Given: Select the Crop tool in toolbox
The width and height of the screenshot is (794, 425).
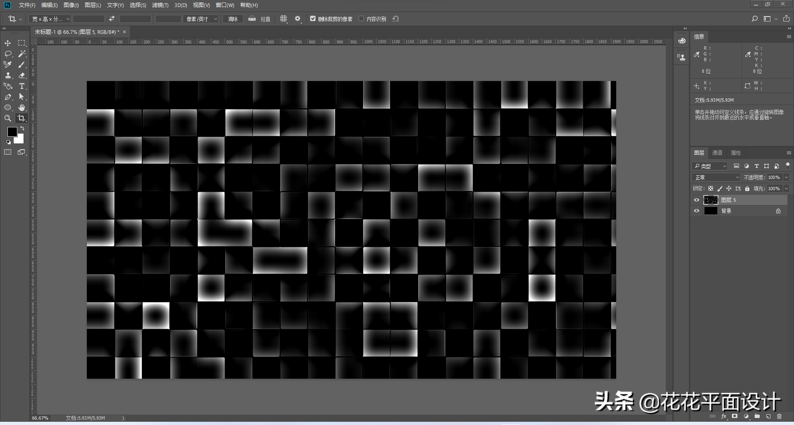Looking at the screenshot, I should click(x=22, y=119).
